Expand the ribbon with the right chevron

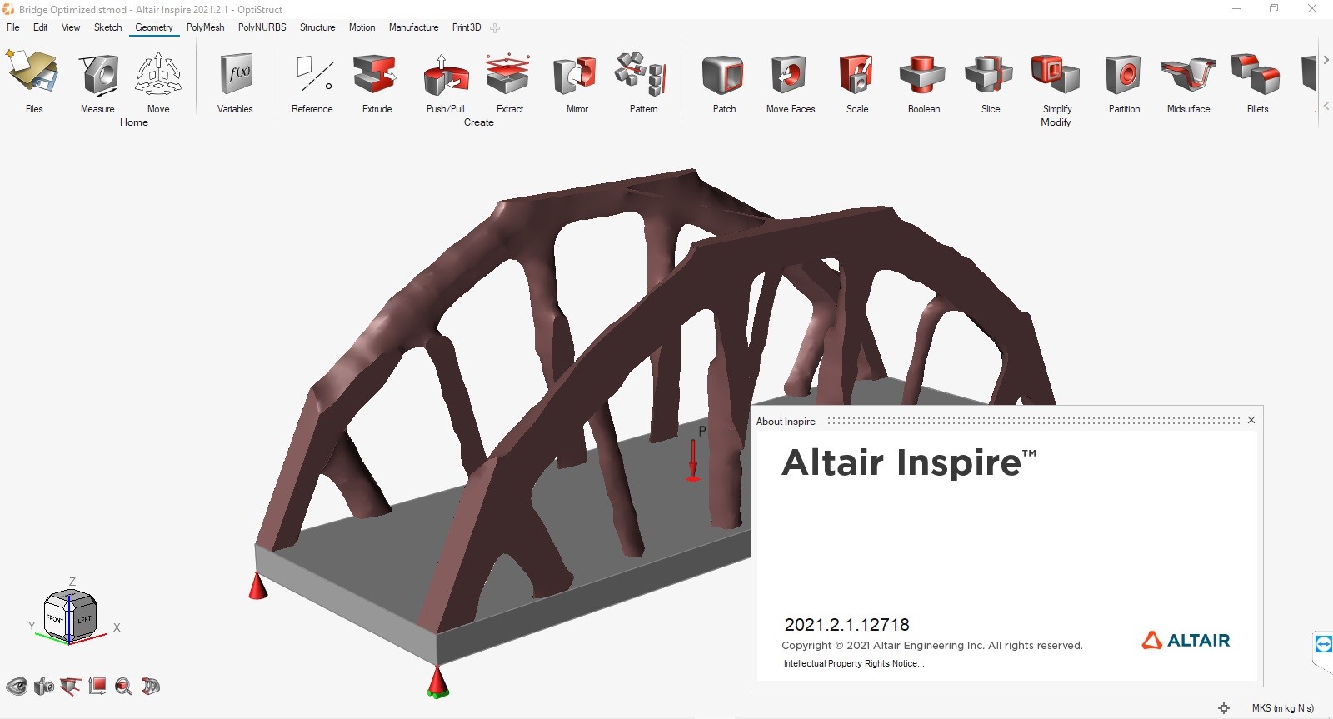(1326, 60)
